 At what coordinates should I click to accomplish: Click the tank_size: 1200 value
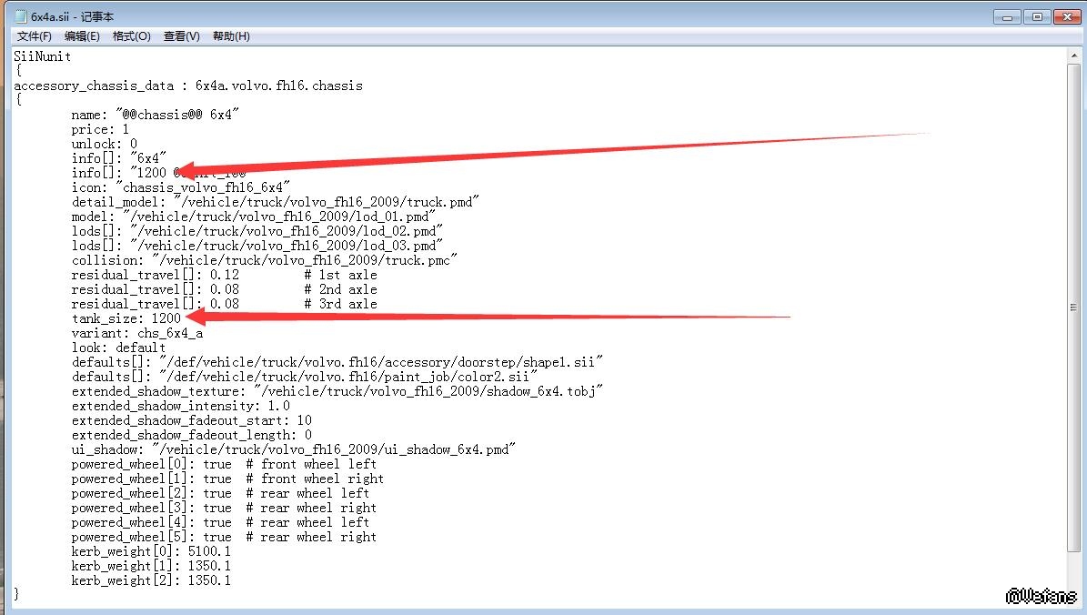click(166, 318)
